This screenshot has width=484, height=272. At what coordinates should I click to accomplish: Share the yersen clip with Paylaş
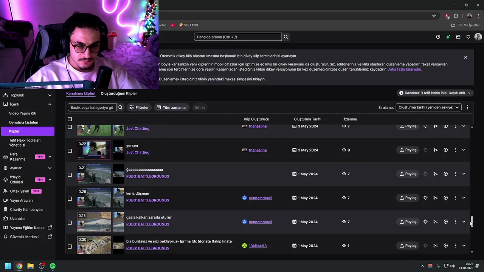[408, 150]
